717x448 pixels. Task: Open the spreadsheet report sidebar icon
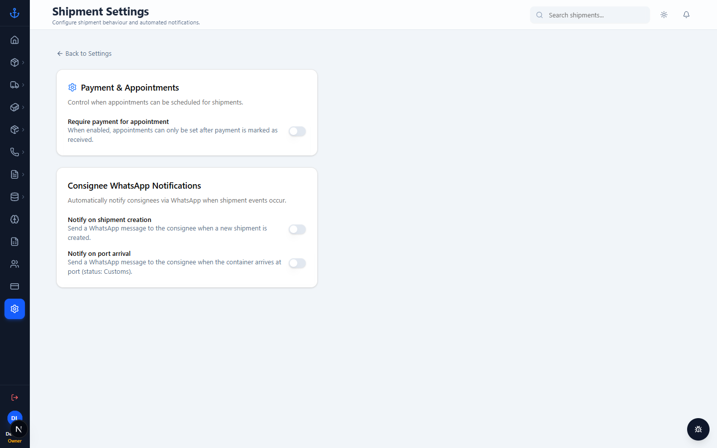point(14,241)
